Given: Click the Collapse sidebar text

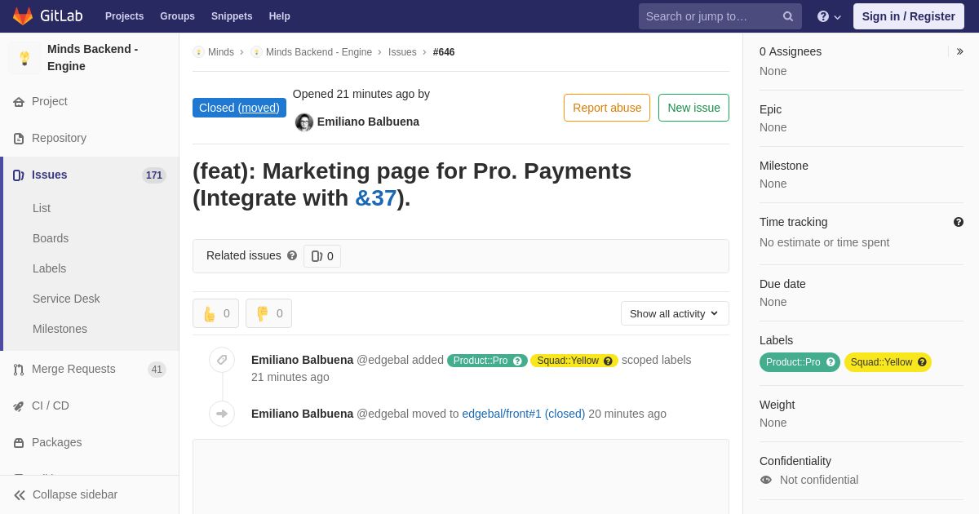Looking at the screenshot, I should point(75,494).
